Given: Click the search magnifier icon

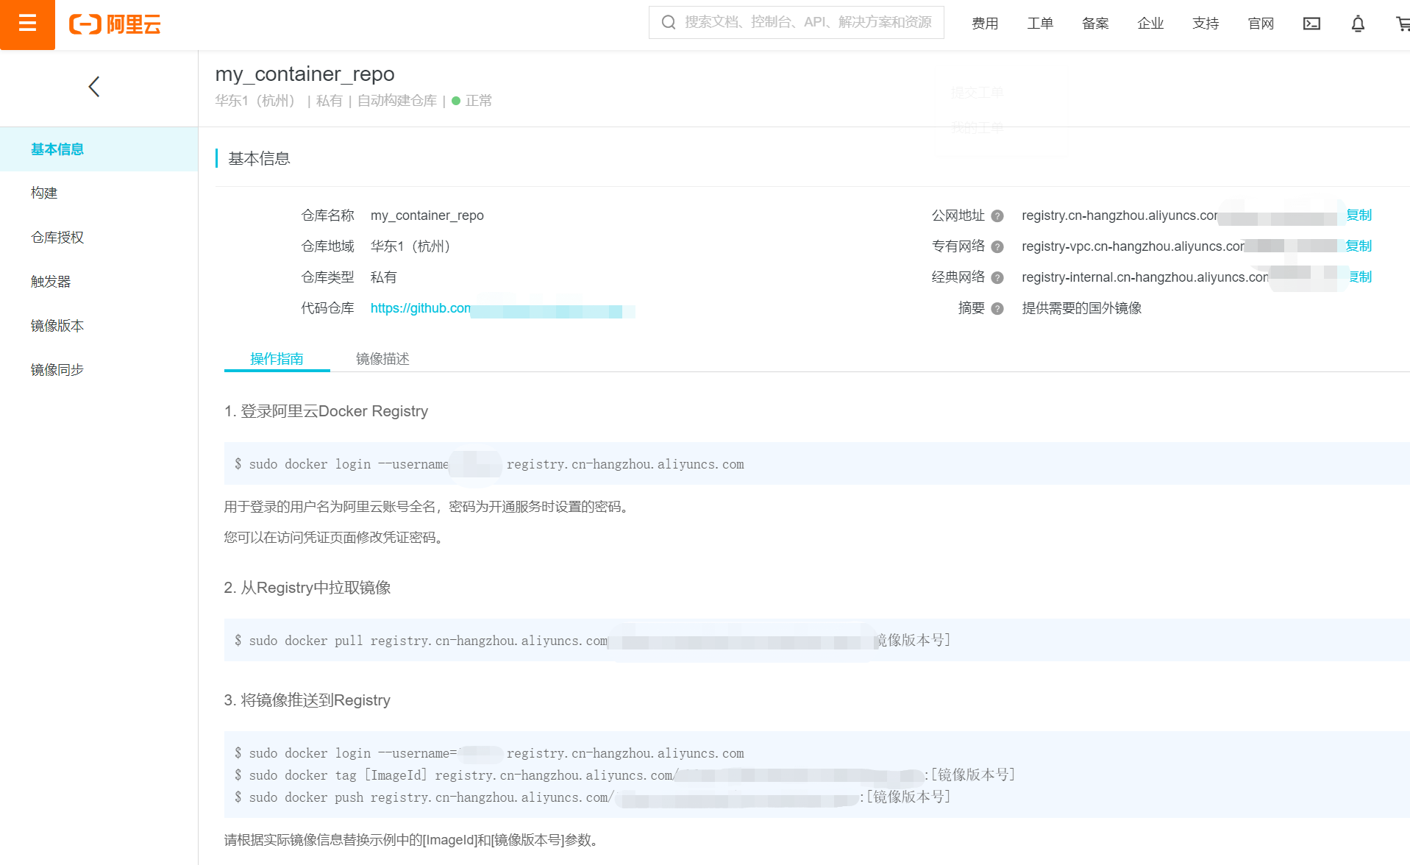Looking at the screenshot, I should 668,22.
